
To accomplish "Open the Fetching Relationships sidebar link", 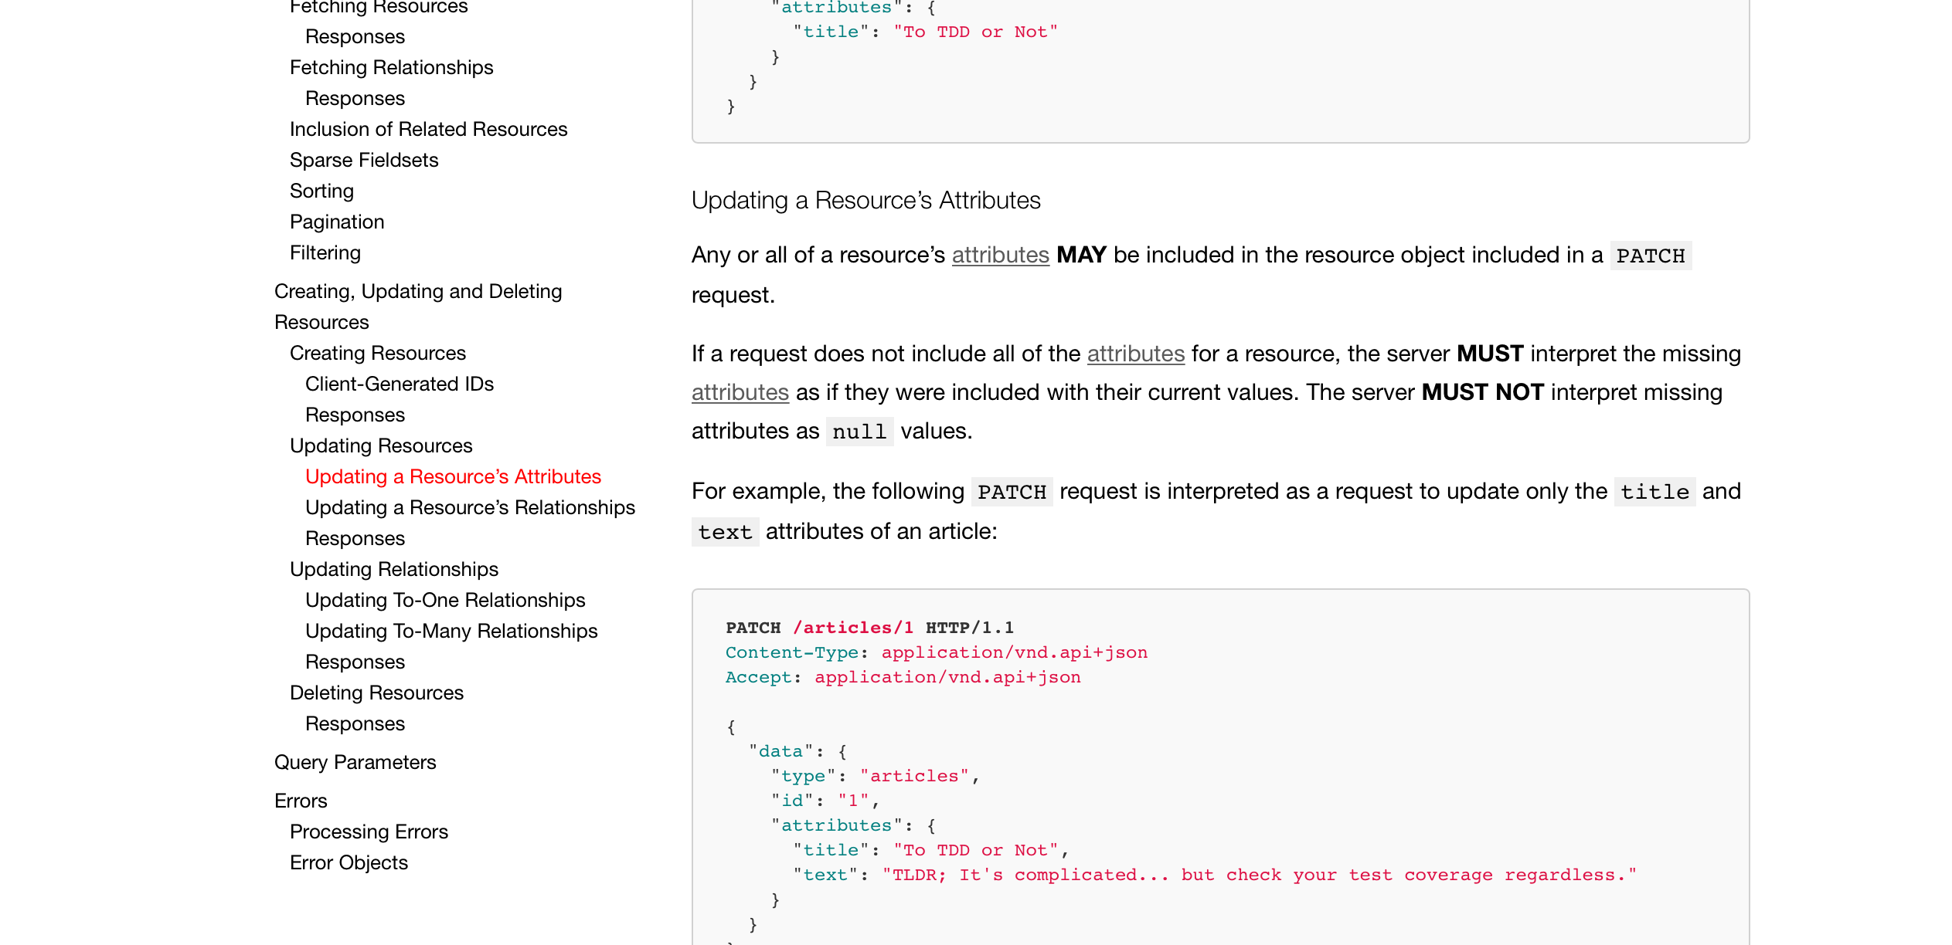I will click(x=391, y=67).
